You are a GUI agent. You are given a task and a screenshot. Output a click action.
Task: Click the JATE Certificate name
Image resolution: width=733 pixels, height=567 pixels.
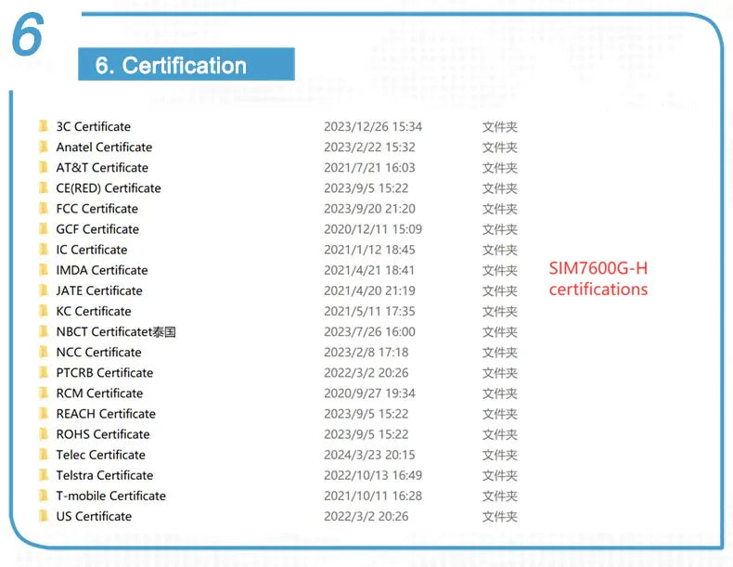coord(99,291)
